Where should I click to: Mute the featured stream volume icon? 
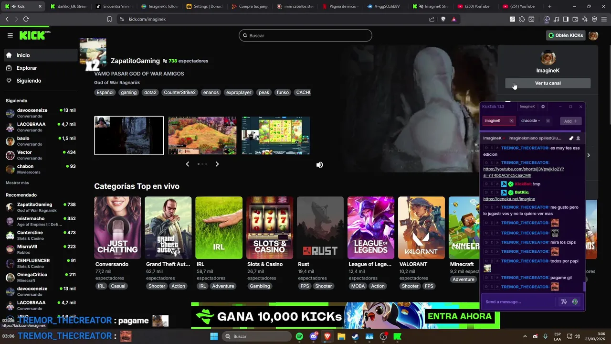(x=319, y=165)
